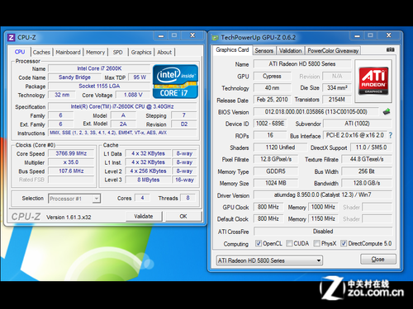The image size is (413, 309).
Task: Click the CPU-Z logo icon in title bar
Action: (x=12, y=37)
